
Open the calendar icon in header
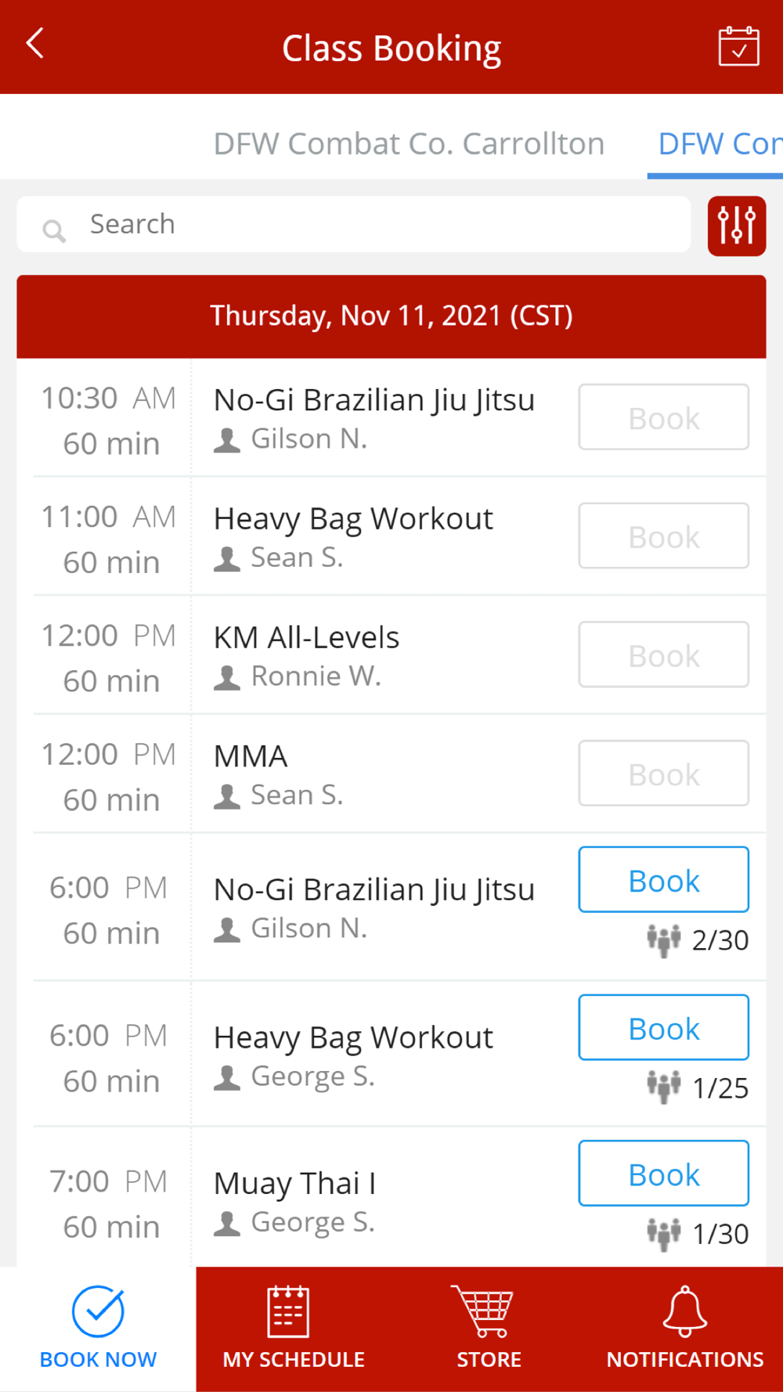coord(738,46)
